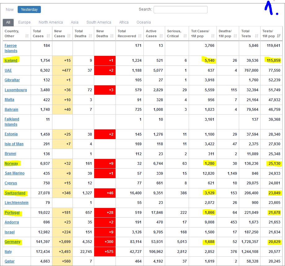Sort by Total Cases column arrow icon

tap(48, 36)
